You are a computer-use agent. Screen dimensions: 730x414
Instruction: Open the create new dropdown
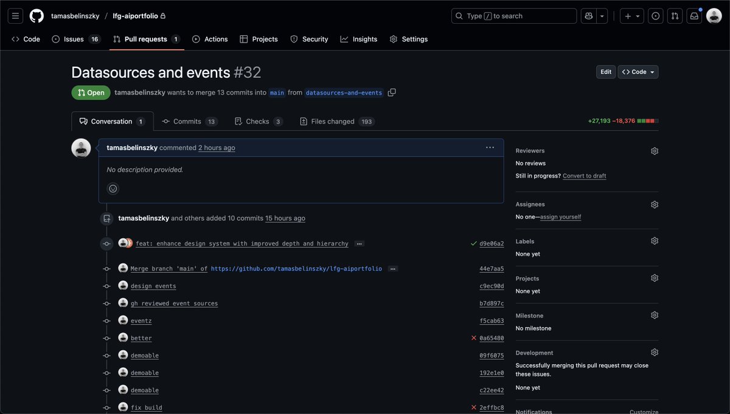point(631,15)
